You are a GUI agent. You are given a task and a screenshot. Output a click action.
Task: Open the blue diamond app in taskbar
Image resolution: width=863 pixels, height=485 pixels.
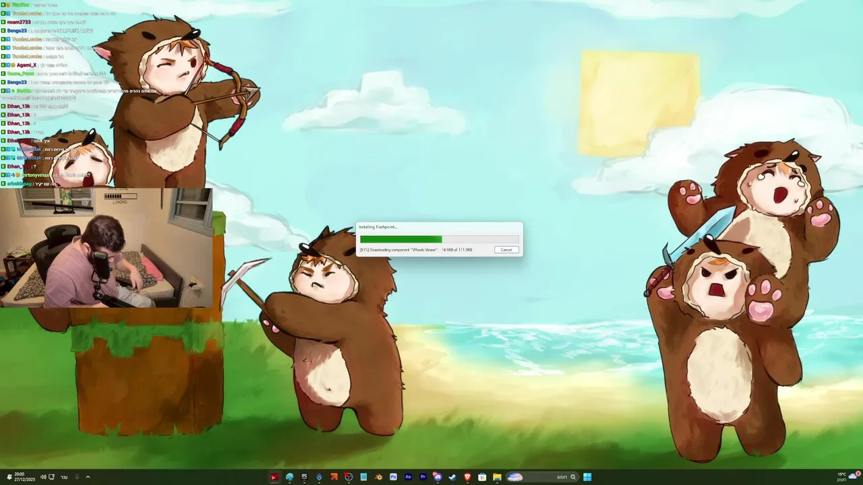(x=319, y=477)
